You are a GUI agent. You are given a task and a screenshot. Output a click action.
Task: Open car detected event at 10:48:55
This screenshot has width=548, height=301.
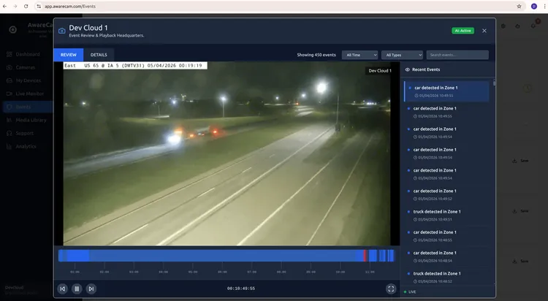click(x=446, y=236)
